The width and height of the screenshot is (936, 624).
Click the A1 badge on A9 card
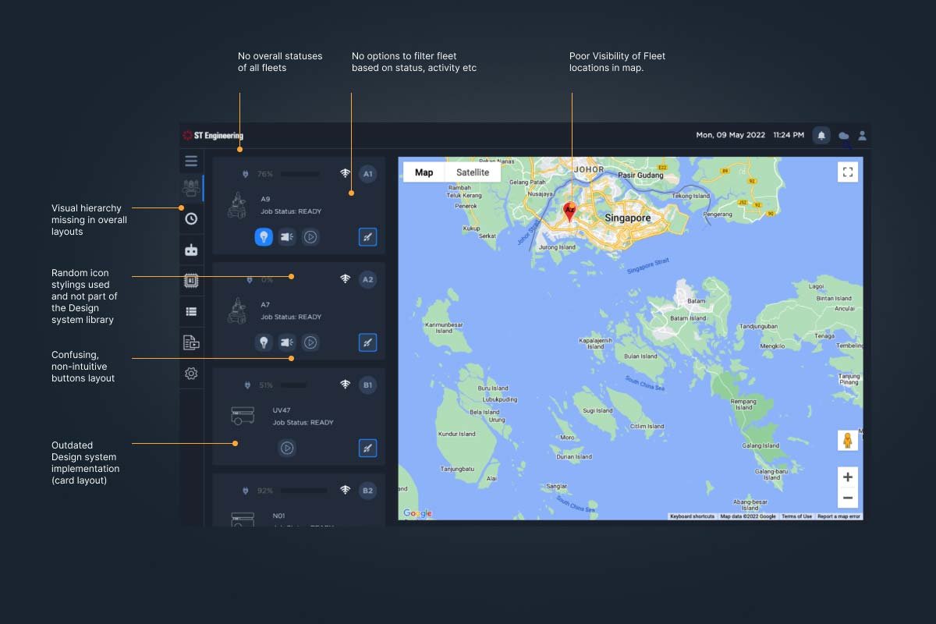(367, 173)
